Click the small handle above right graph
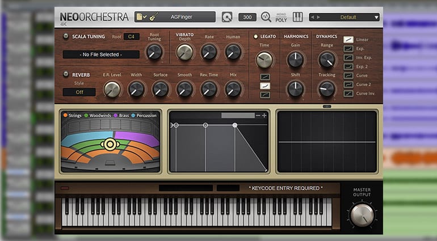Viewport: 437px width, 241px height. (x=327, y=107)
